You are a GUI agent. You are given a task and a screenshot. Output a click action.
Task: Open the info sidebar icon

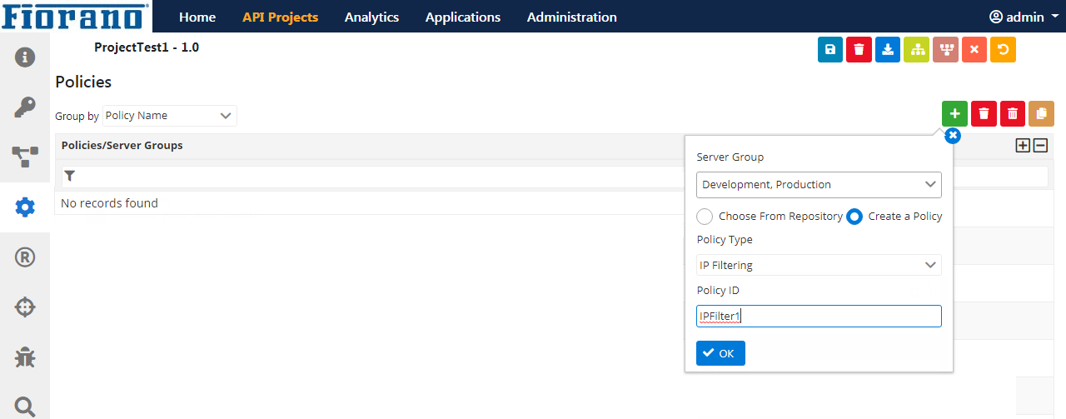tap(25, 57)
